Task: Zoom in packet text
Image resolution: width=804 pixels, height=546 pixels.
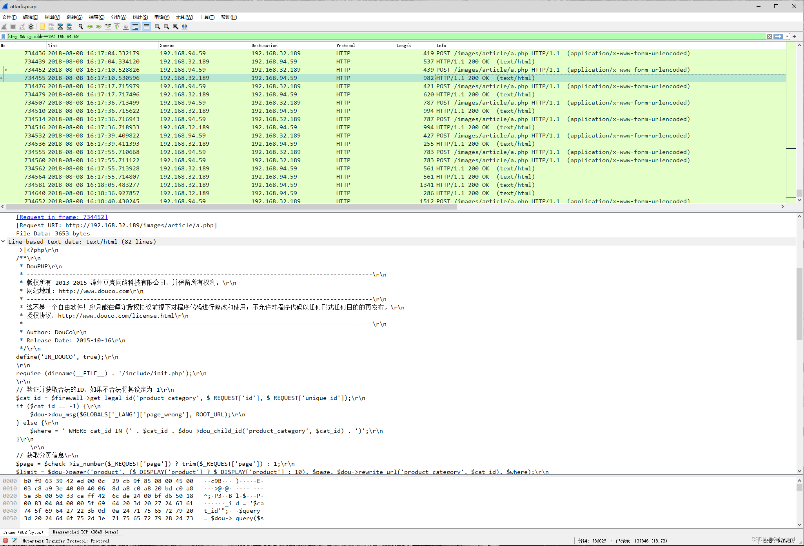Action: point(158,27)
